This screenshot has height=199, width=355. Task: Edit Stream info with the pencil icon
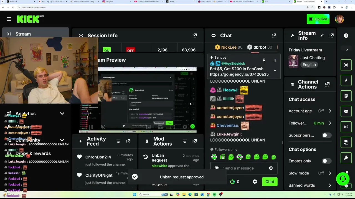(x=321, y=36)
